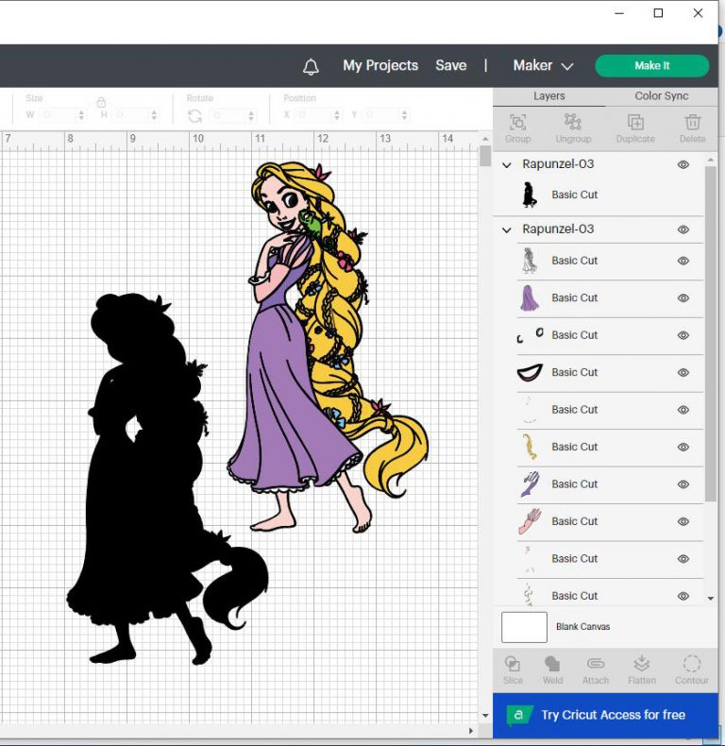Click the Flatten tool icon
Image resolution: width=725 pixels, height=746 pixels.
click(642, 663)
